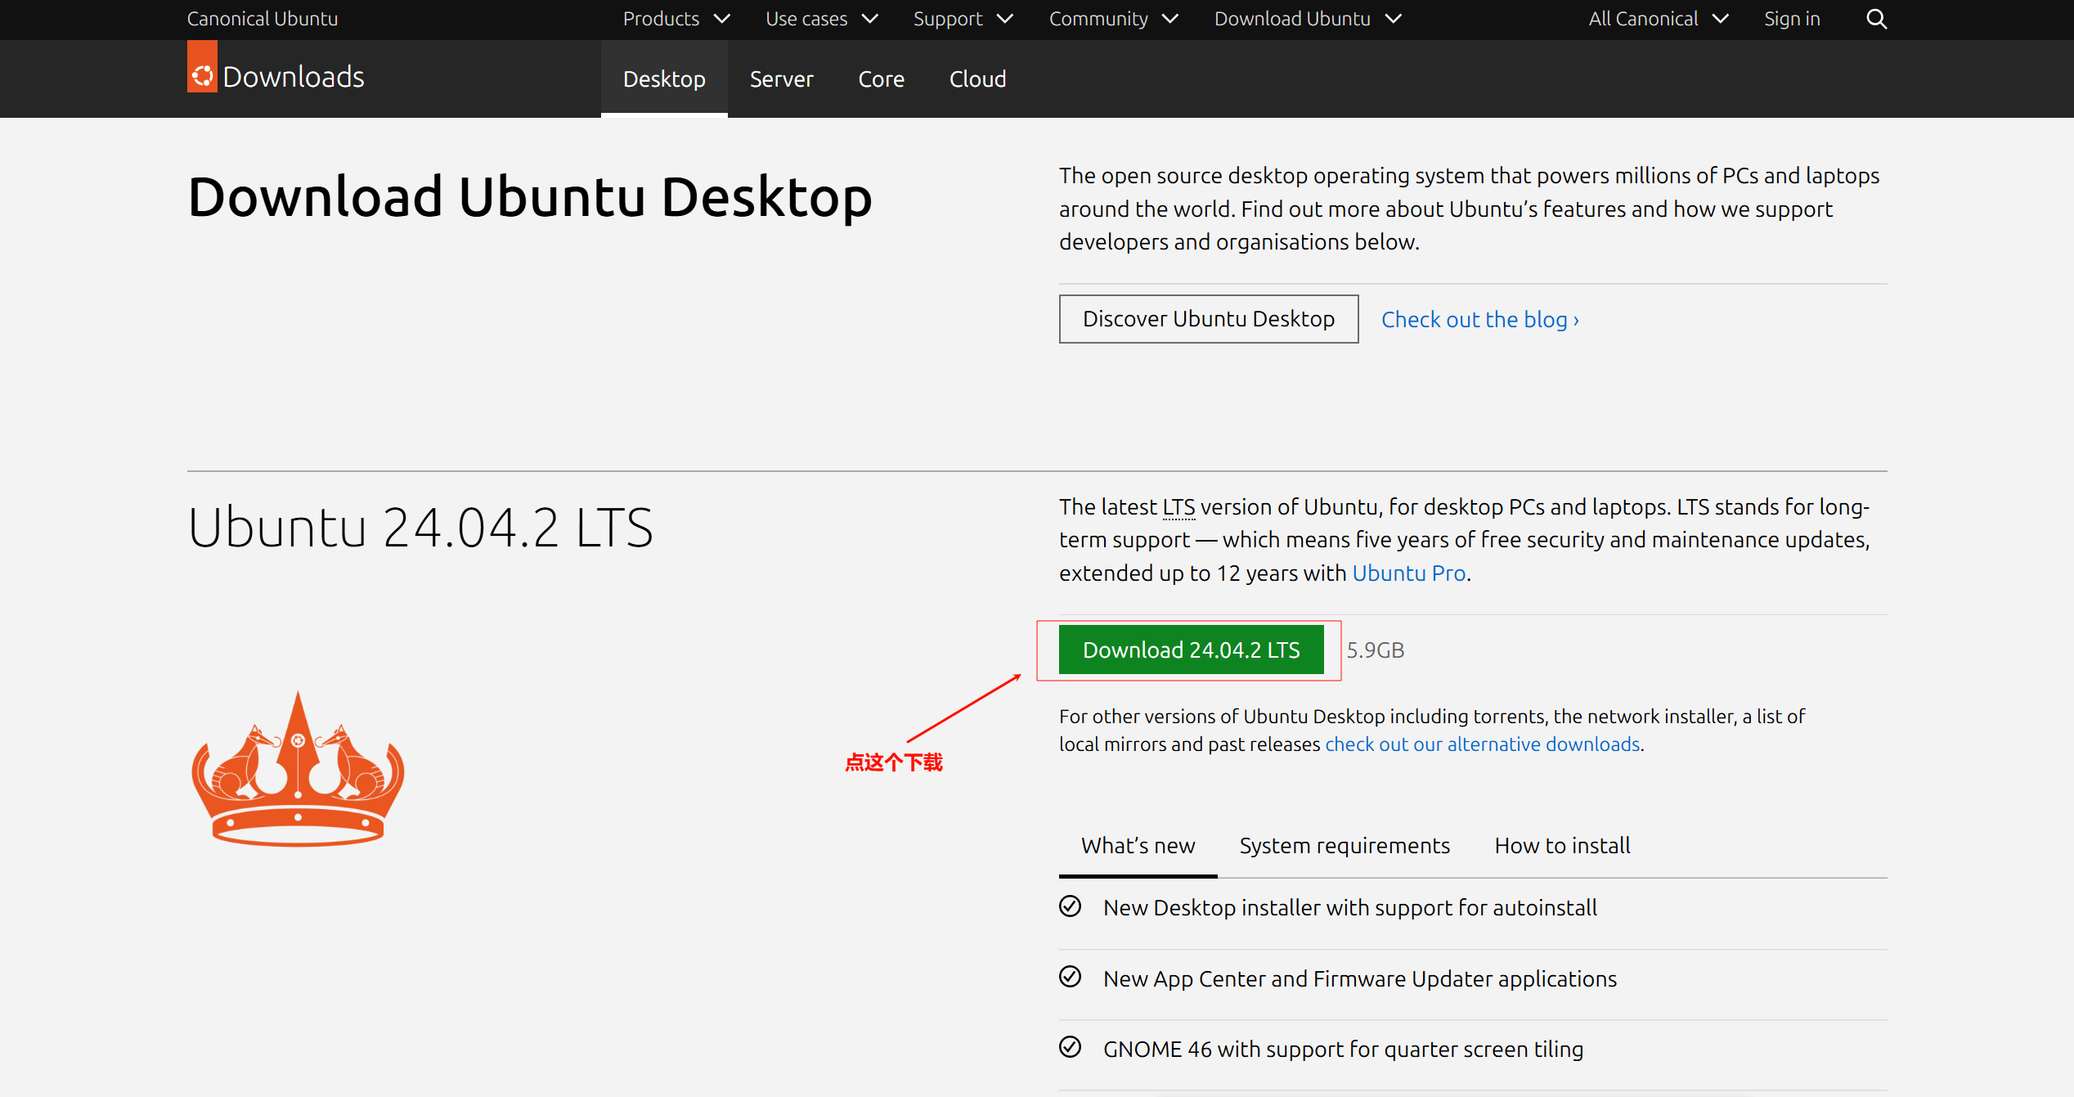The image size is (2074, 1097).
Task: Select the System requirements tab
Action: coord(1345,845)
